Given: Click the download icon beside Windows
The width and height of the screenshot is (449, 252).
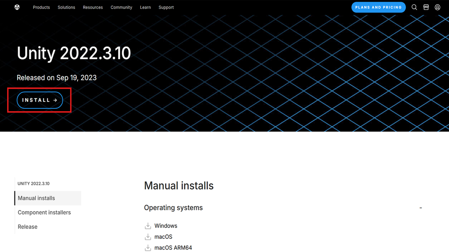Looking at the screenshot, I should [x=148, y=226].
